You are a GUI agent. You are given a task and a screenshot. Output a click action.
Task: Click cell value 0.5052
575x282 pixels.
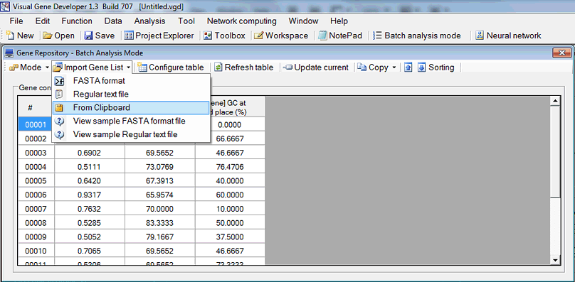(89, 237)
